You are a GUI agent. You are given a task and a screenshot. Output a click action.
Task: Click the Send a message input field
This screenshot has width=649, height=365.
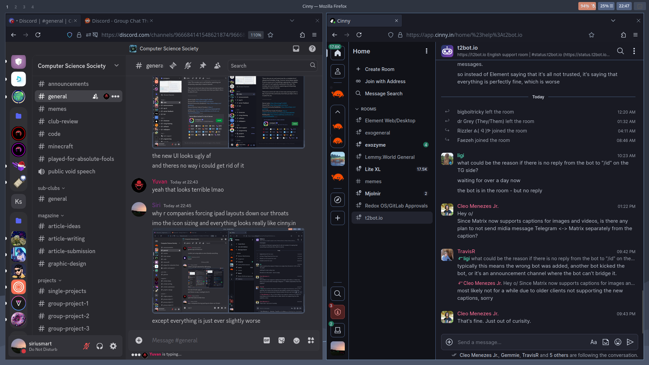524,342
